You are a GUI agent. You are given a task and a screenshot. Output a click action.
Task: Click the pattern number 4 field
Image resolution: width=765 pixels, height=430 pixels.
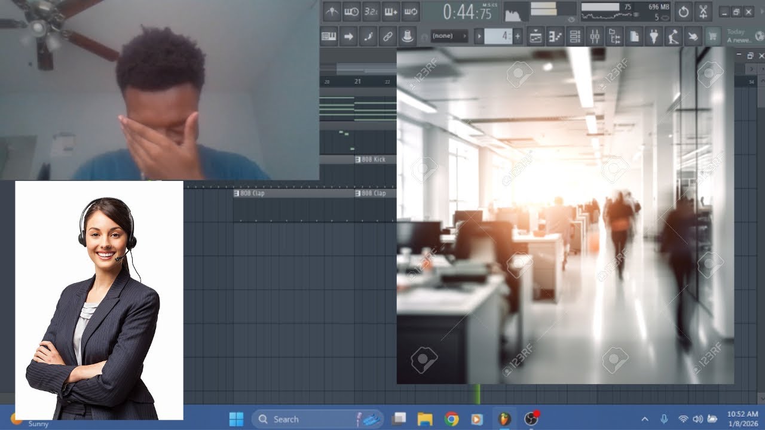(498, 36)
